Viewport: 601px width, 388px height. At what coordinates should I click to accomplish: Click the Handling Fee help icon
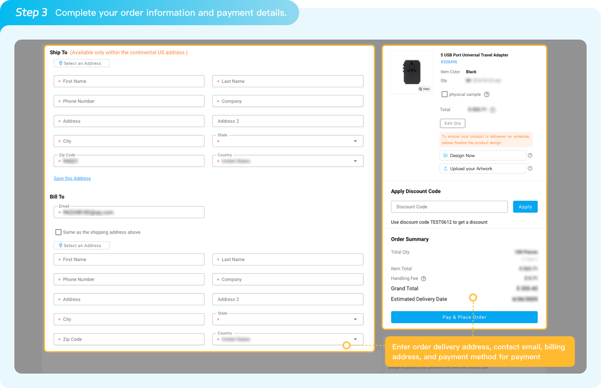(x=423, y=279)
